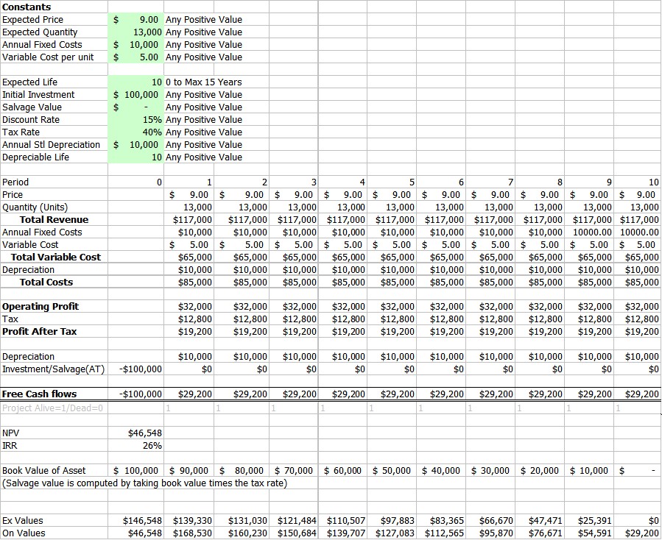Click the Annual Stl Depreciation input value
This screenshot has height=540, width=662.
(x=135, y=145)
